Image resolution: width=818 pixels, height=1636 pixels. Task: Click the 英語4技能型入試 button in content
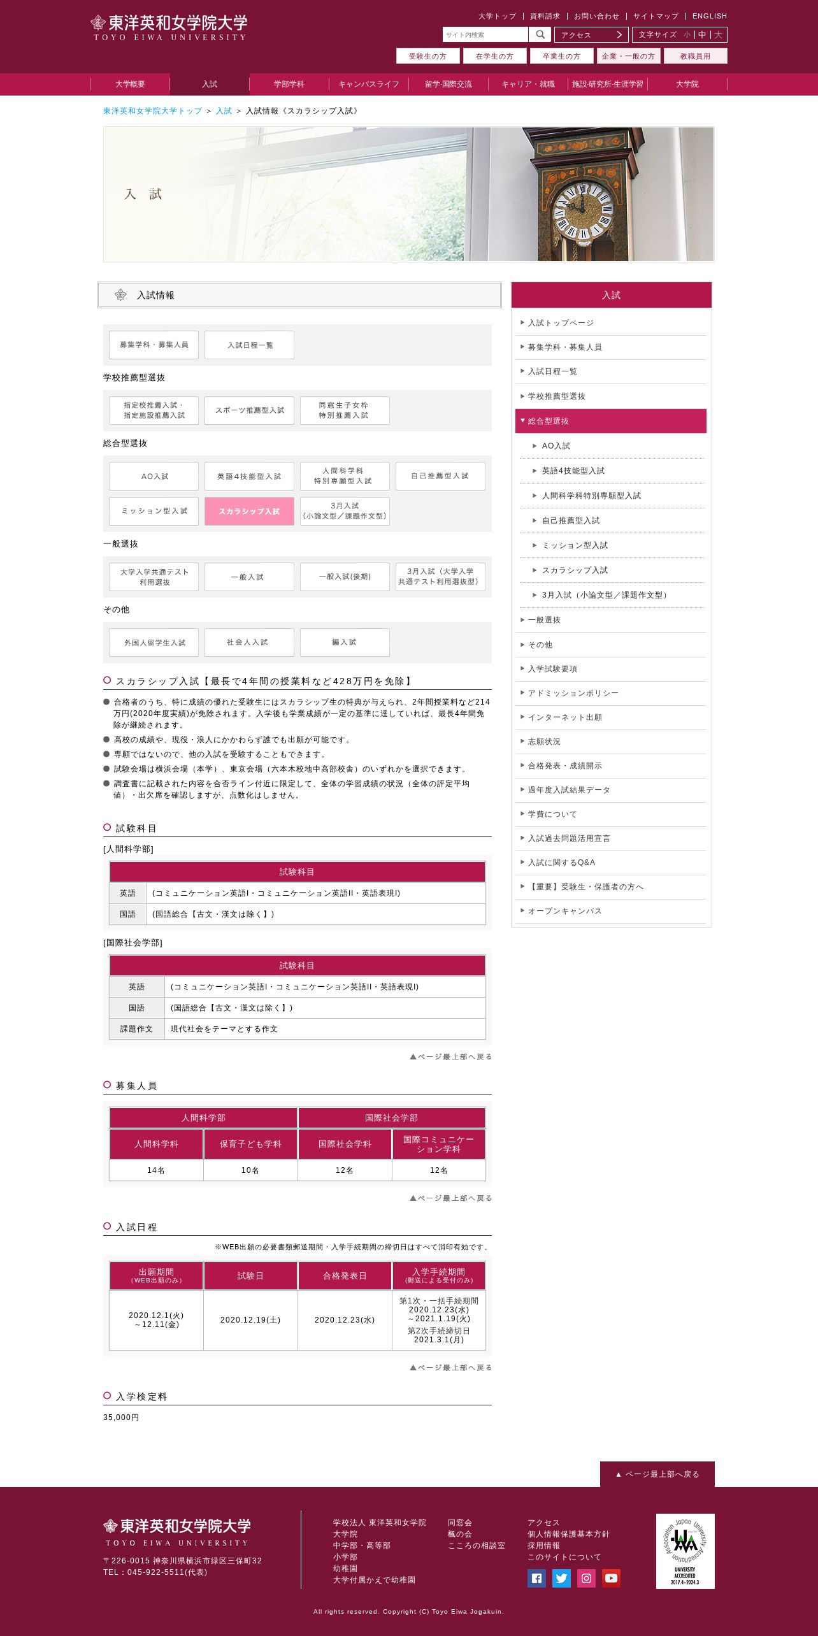[249, 476]
